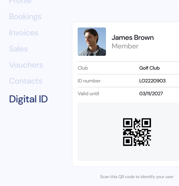
Task: Select Sales in the sidebar
Action: tap(18, 49)
